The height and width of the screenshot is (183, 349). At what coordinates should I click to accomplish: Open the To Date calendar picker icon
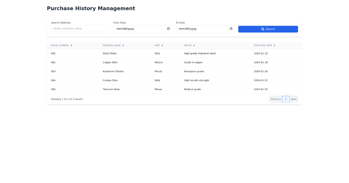[230, 28]
